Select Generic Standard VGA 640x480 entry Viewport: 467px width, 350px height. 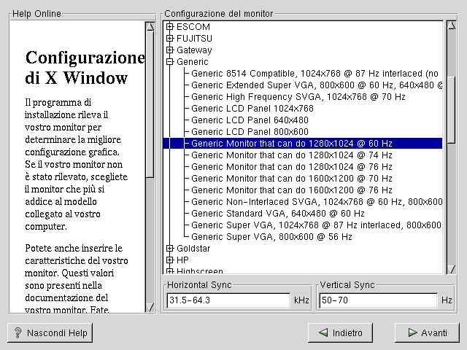point(277,214)
